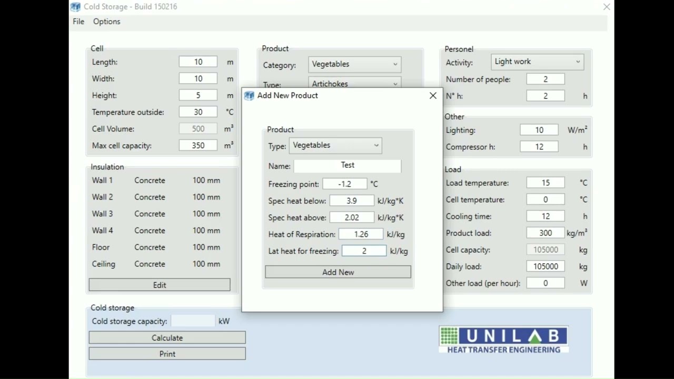Click the UNILAB Heat Transfer Engineering logo
The image size is (674, 379).
(503, 340)
